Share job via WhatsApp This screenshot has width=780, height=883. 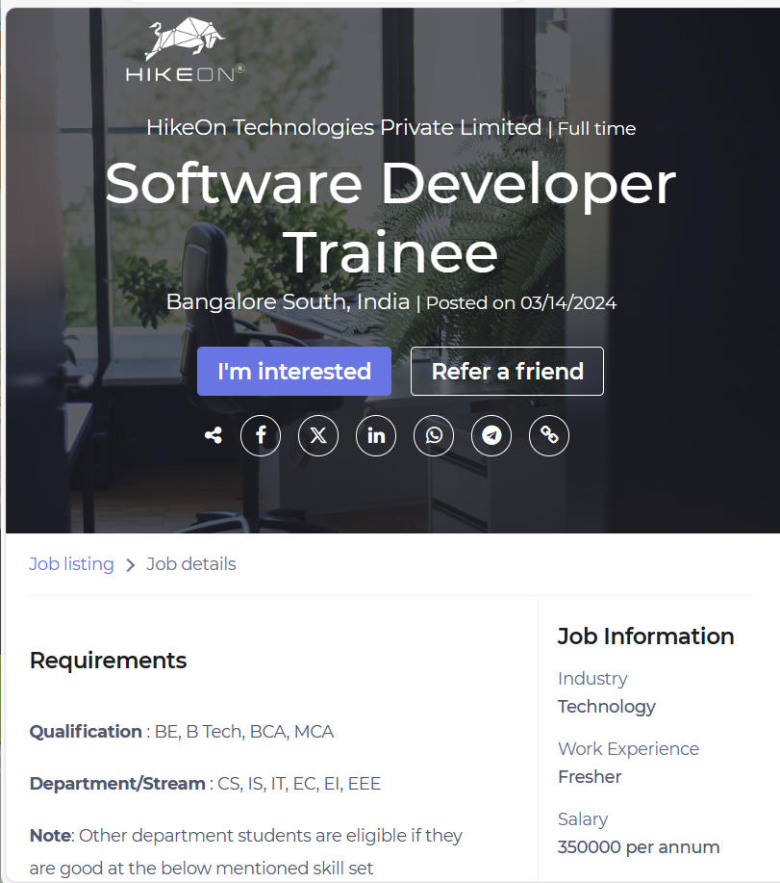[434, 435]
